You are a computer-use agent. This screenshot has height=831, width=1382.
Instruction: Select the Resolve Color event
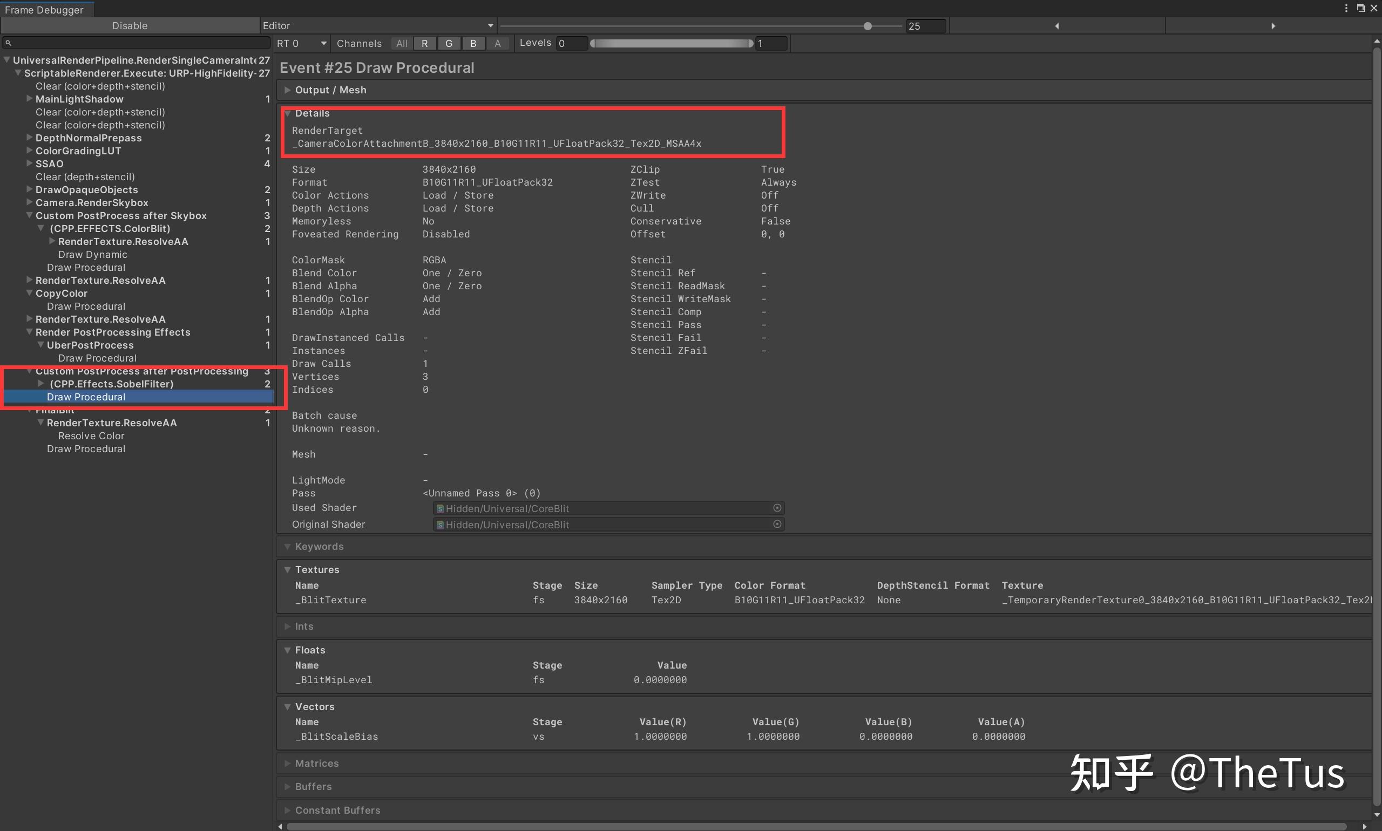pyautogui.click(x=91, y=435)
